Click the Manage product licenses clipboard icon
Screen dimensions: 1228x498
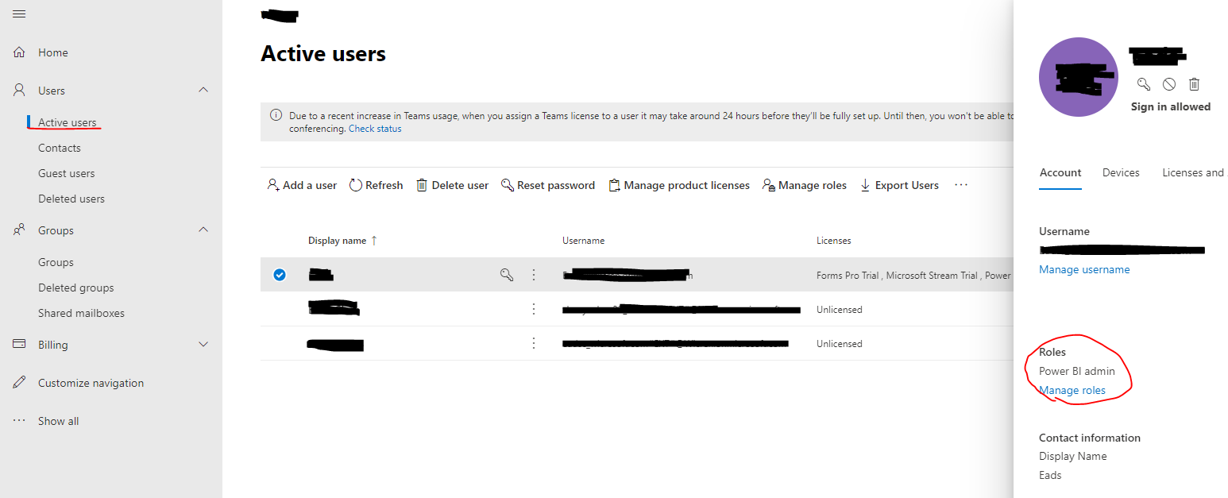click(614, 185)
